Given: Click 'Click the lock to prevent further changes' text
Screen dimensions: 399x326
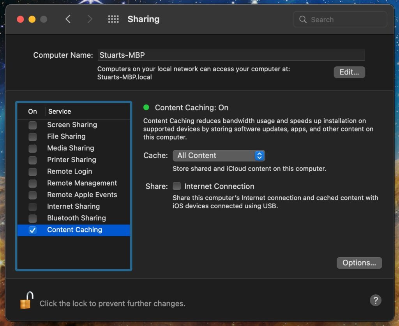Looking at the screenshot, I should (x=113, y=304).
